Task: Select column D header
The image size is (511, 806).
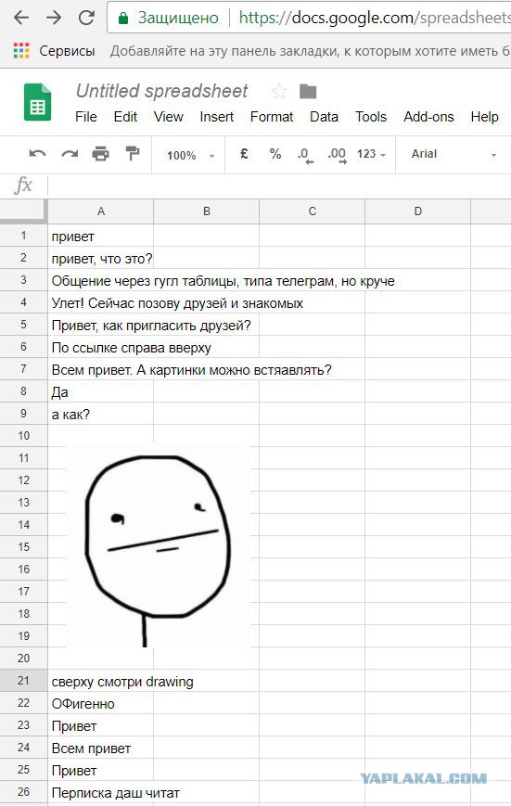Action: click(418, 211)
